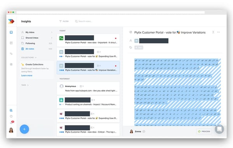
Task: Click red unread dot on Improve Variation note
Action: (x=116, y=66)
